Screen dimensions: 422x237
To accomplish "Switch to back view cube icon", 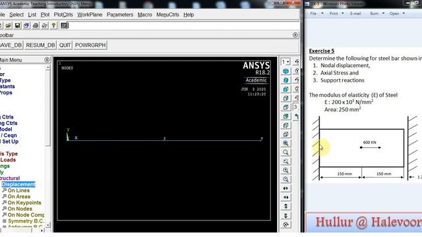I will pyautogui.click(x=286, y=116).
